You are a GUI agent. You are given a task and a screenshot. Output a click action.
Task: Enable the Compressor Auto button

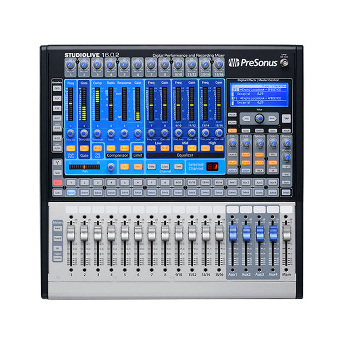(x=124, y=148)
